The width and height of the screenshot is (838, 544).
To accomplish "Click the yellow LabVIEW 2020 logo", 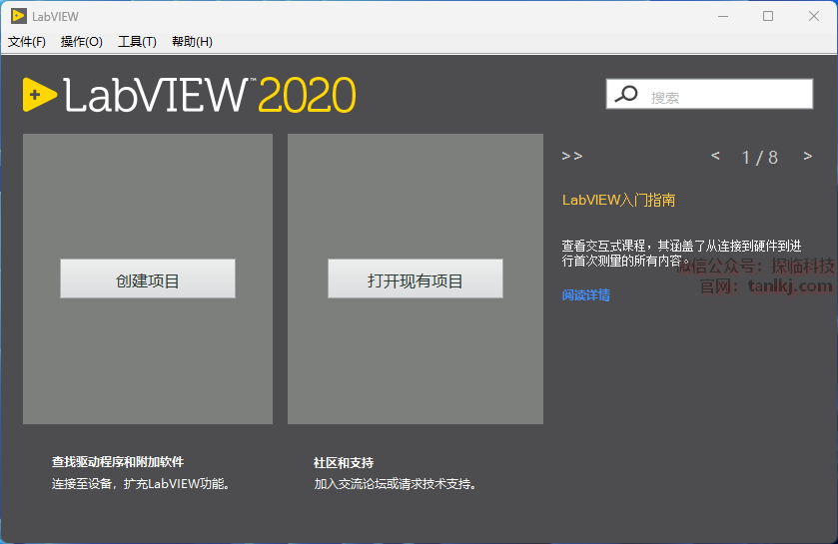I will (190, 95).
